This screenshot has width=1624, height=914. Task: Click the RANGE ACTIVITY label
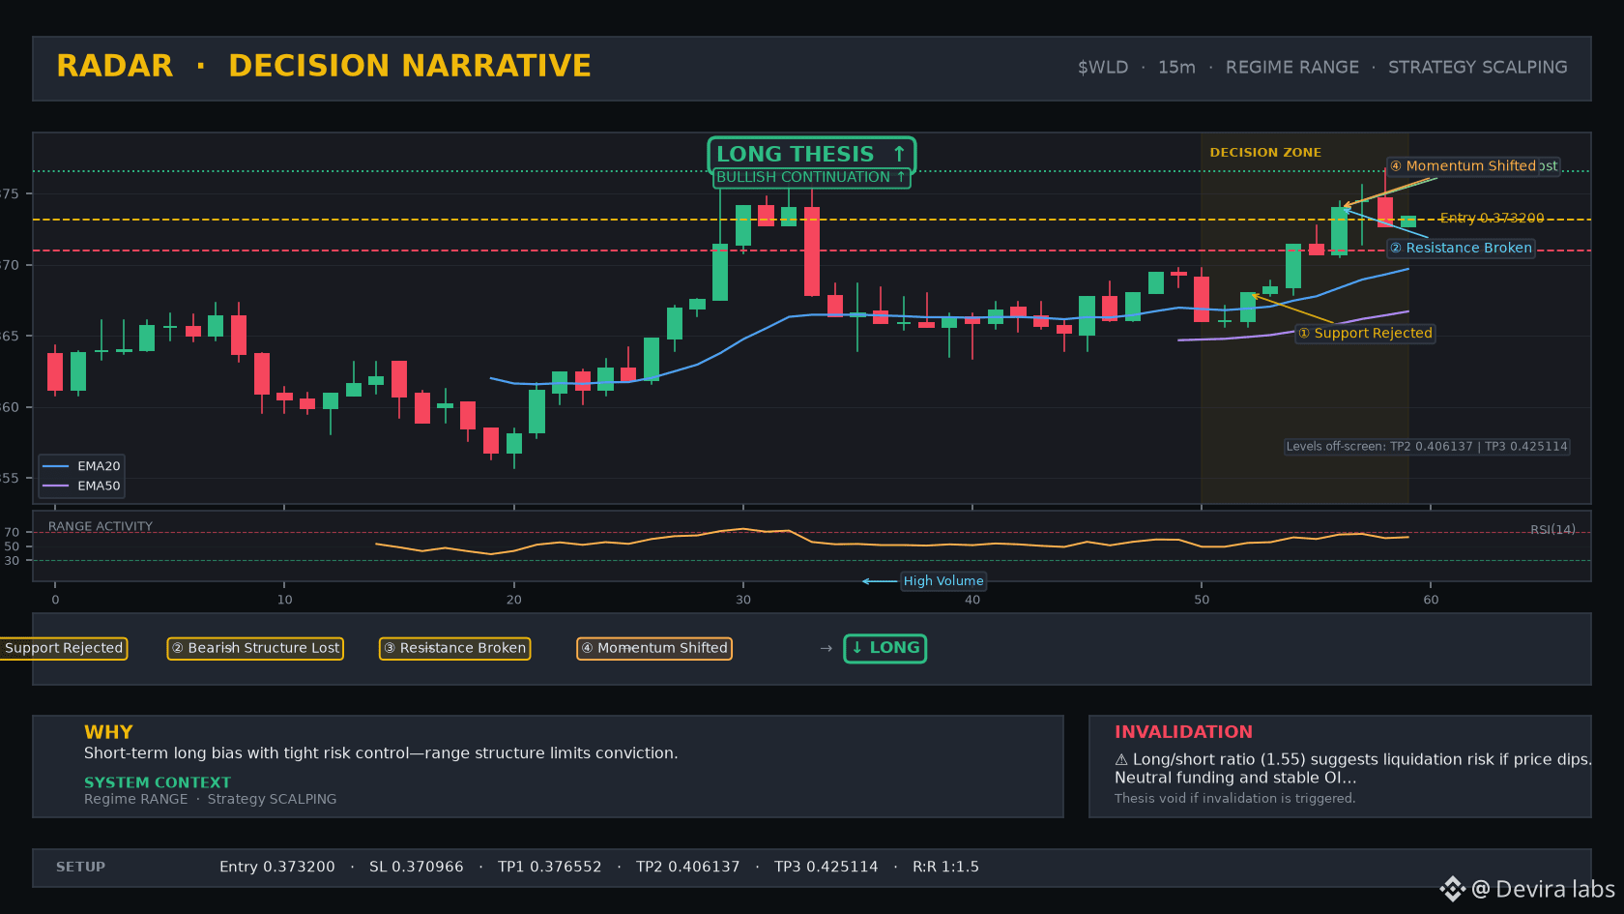point(101,527)
